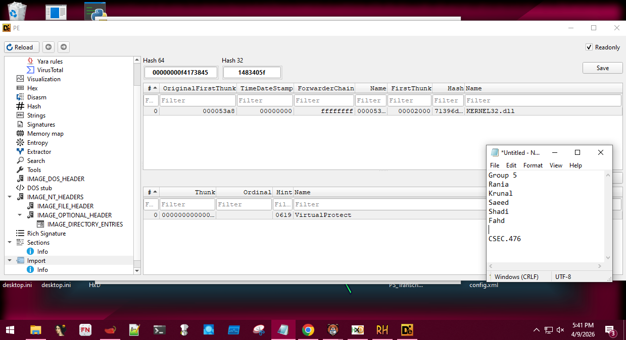Viewport: 626px width, 340px height.
Task: Open the config.xml desktop file
Action: pyautogui.click(x=484, y=285)
